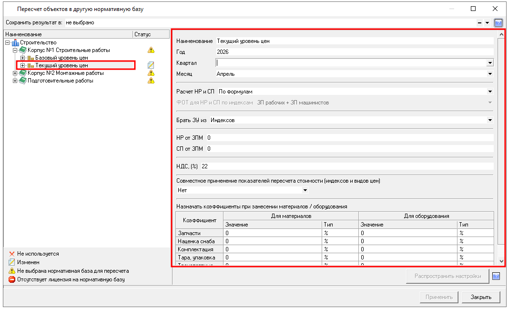Click the help icon beside the save field
The image size is (508, 309).
pyautogui.click(x=498, y=22)
